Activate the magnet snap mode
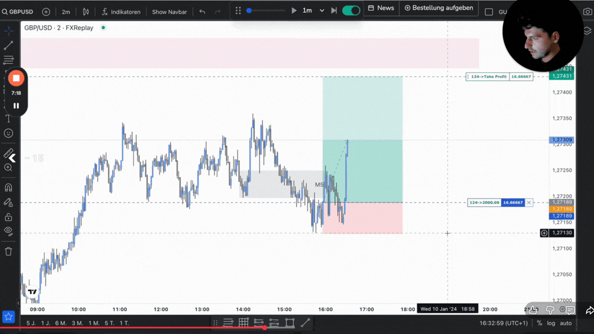 [8, 188]
